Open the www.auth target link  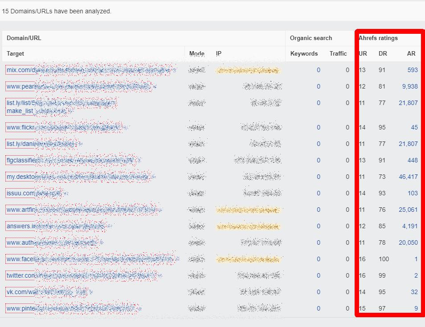click(x=54, y=243)
